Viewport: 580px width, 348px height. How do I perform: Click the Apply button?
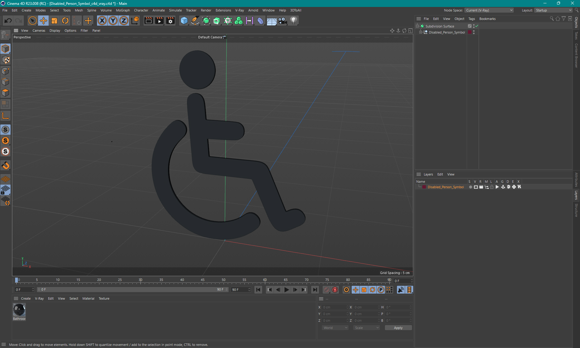coord(398,328)
